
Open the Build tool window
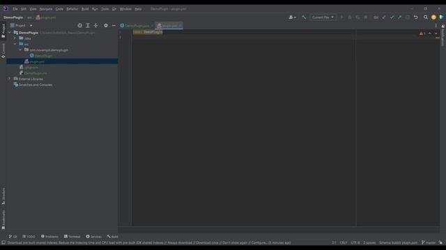(112, 236)
